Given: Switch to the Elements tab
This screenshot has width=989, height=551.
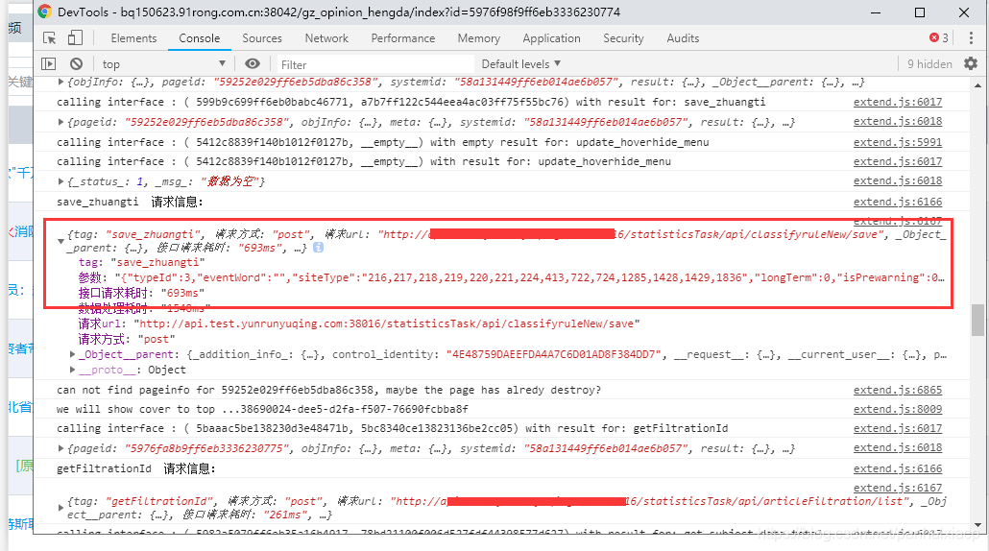Looking at the screenshot, I should 133,38.
